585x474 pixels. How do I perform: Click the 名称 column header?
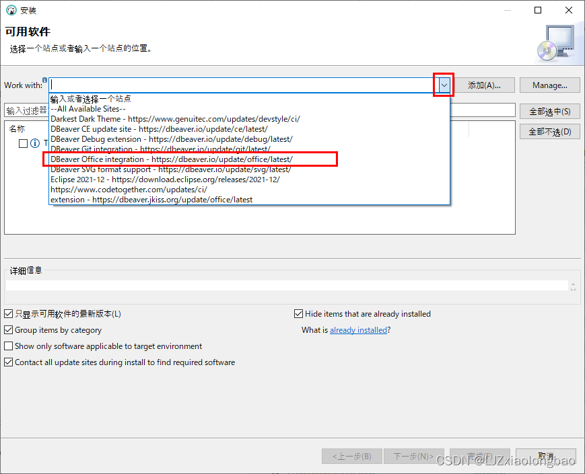(x=17, y=129)
